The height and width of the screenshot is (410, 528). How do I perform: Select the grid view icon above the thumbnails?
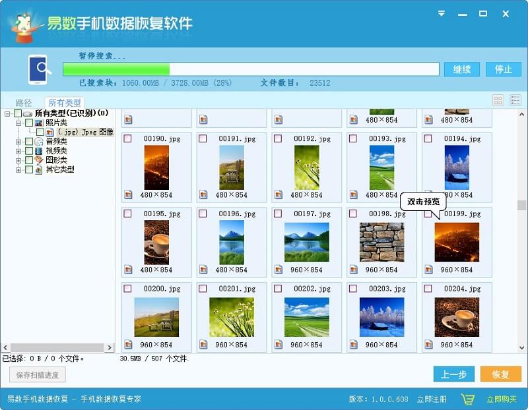pos(498,100)
